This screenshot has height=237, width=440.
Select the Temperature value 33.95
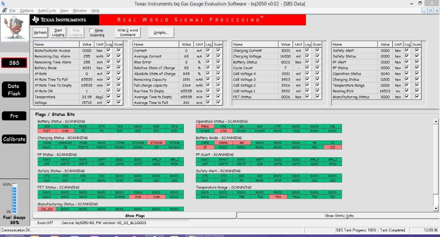(87, 97)
